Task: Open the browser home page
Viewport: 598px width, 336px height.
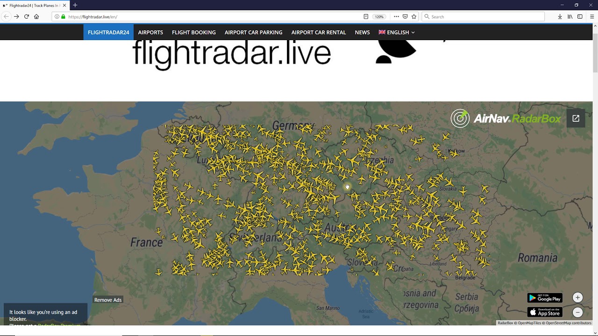Action: coord(36,16)
